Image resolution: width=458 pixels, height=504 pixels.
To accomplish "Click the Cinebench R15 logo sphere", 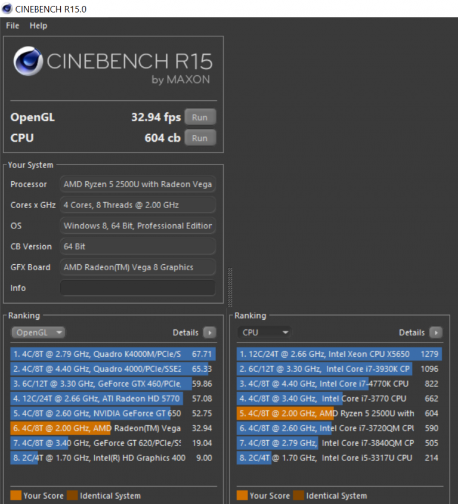I will pyautogui.click(x=27, y=61).
